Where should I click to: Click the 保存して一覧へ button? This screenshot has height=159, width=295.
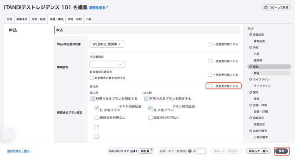click(x=258, y=151)
